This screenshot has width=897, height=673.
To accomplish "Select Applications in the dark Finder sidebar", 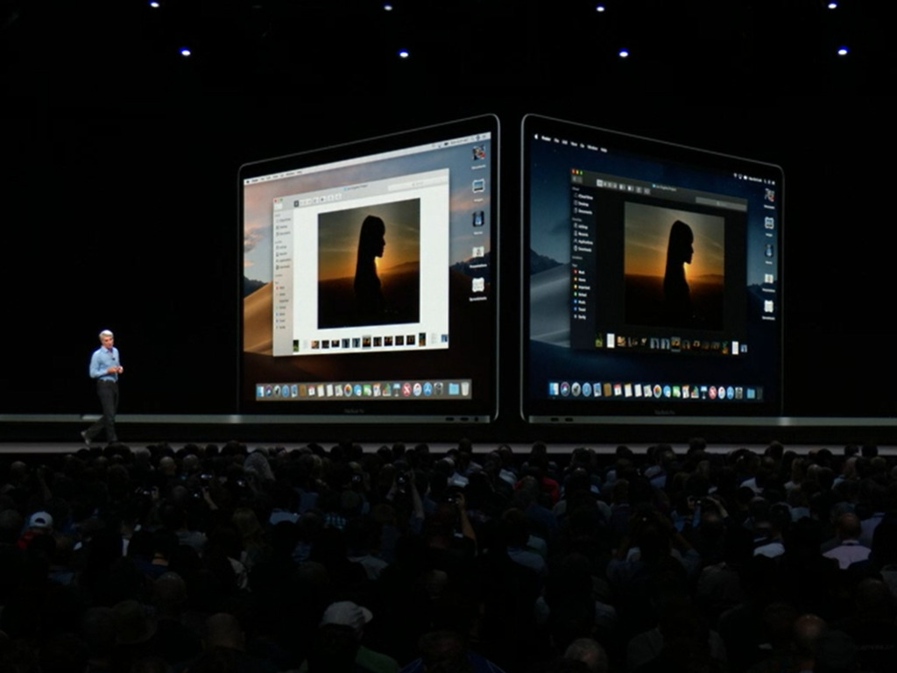I will click(584, 242).
